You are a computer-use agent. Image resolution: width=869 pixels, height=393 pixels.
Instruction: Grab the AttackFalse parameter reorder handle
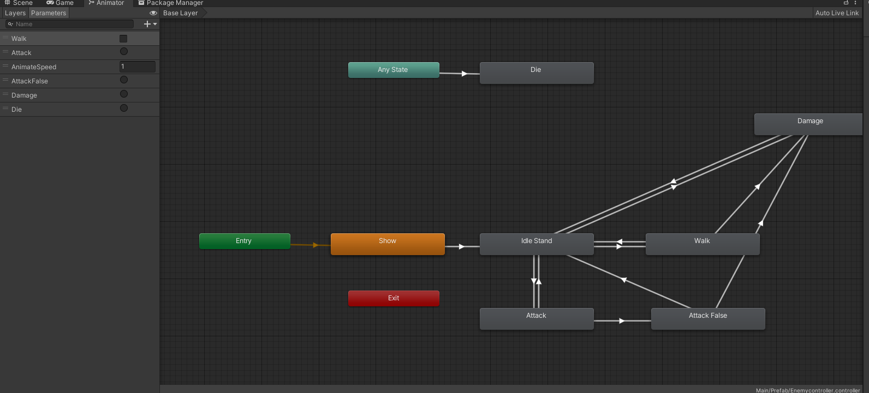click(5, 80)
